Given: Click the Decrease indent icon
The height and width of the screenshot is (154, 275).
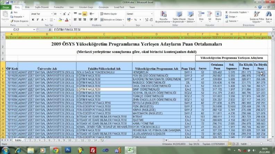Looking at the screenshot, I should 91,20.
